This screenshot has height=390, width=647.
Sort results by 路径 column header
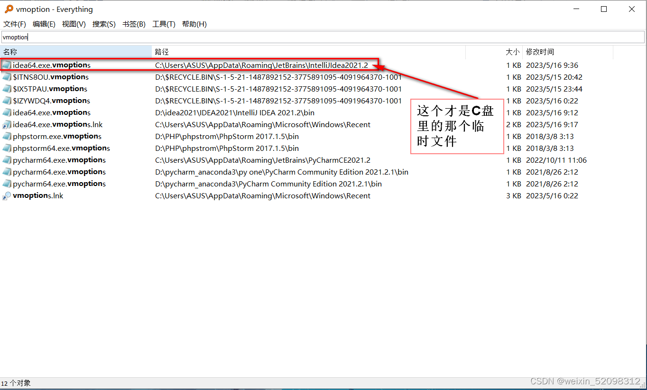click(x=308, y=52)
